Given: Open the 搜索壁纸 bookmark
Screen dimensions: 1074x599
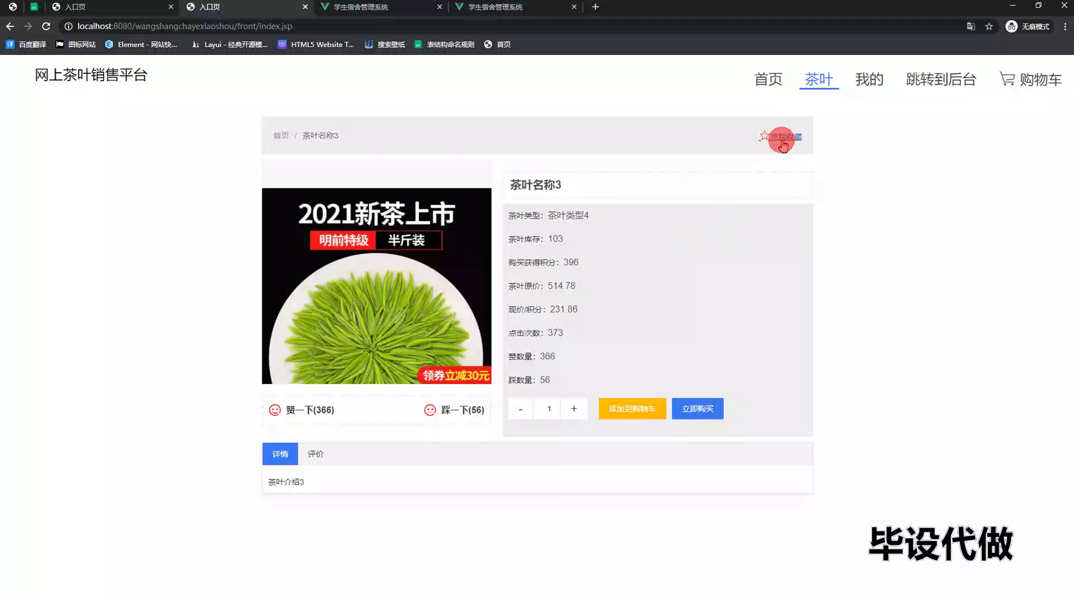Looking at the screenshot, I should (385, 44).
